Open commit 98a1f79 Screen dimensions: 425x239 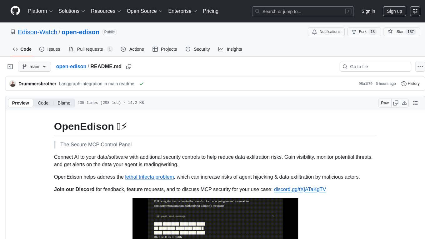(366, 84)
